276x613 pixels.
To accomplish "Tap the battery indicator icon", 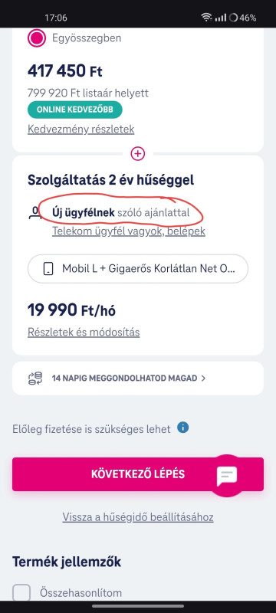I will (x=233, y=18).
